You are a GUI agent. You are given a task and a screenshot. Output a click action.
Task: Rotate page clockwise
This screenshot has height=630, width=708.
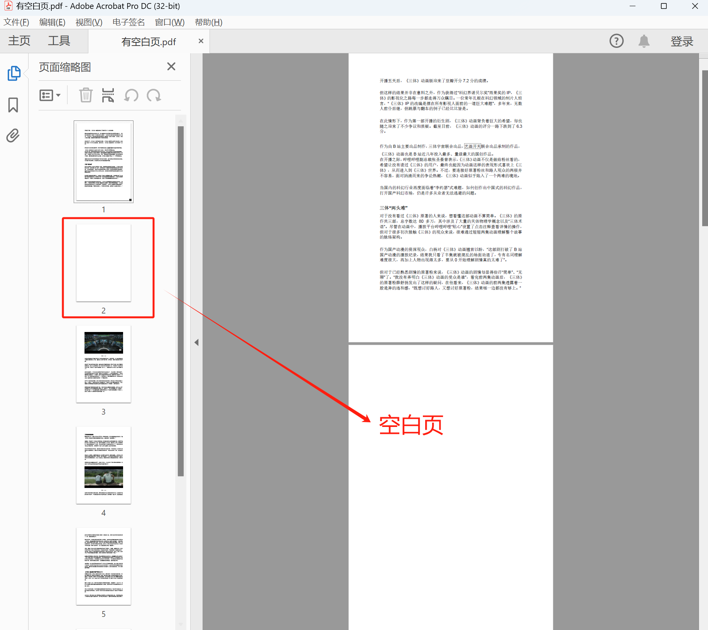coord(154,95)
